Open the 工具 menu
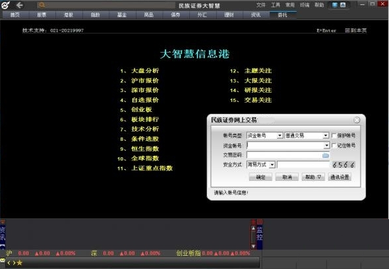This screenshot has width=389, height=269. click(x=275, y=5)
